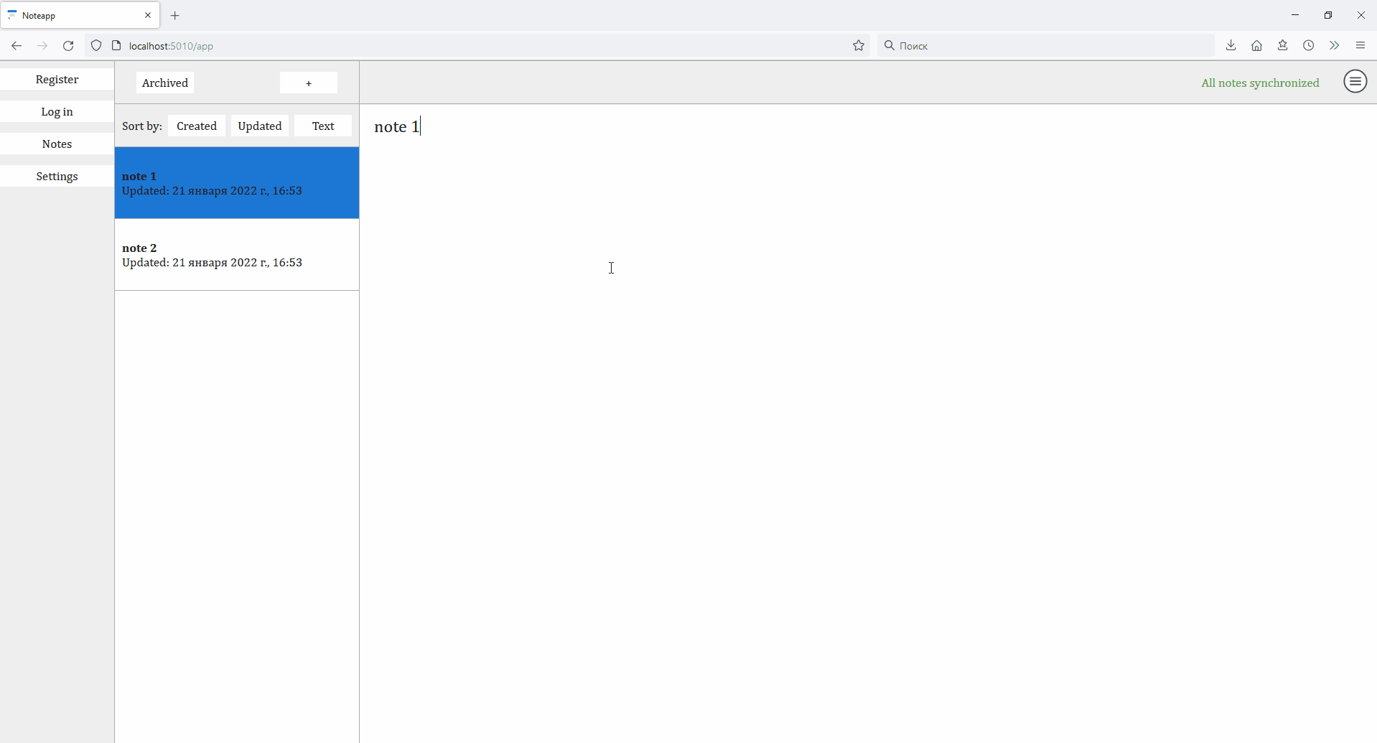
Task: Select note 2 from the notes list
Action: [237, 255]
